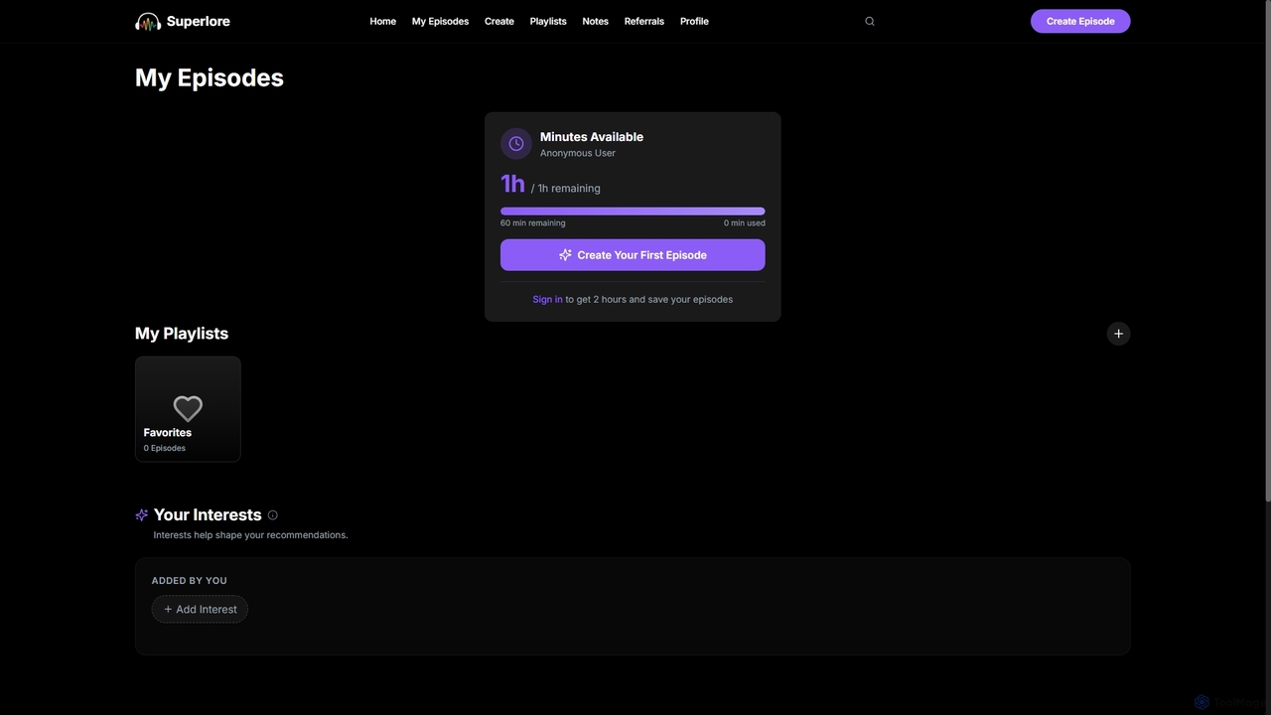Click the heart icon on Favorites

tap(188, 408)
